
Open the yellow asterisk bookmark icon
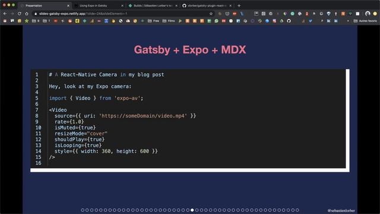[x=27, y=21]
